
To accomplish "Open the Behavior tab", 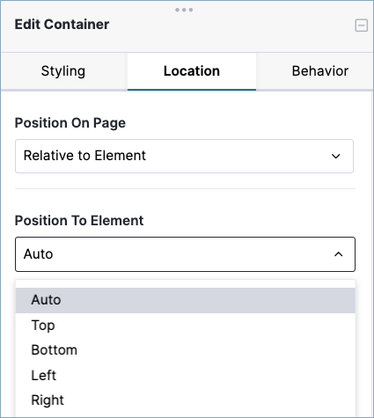I will click(x=319, y=71).
